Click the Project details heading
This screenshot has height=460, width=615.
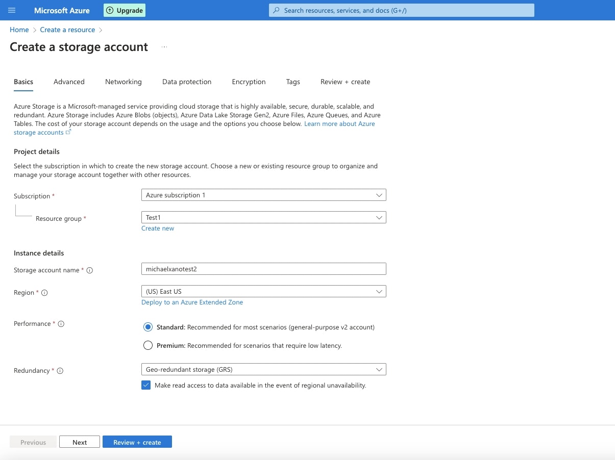click(x=37, y=151)
